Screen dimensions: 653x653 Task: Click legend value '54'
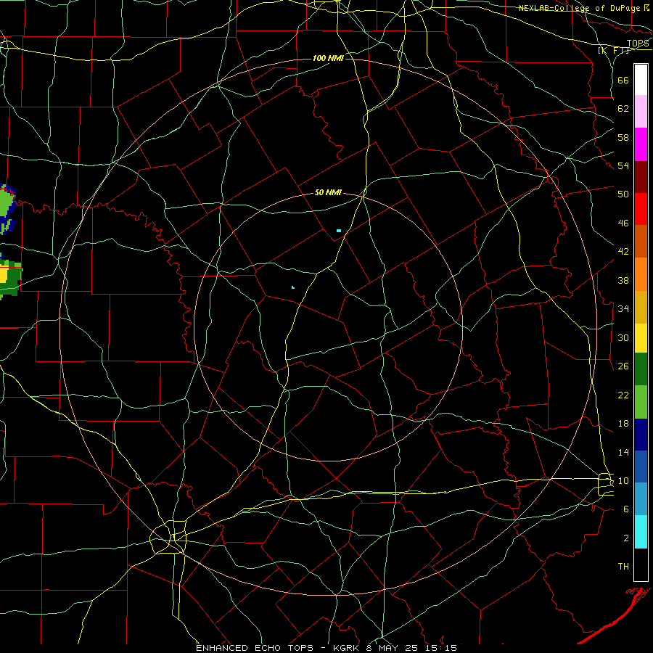pyautogui.click(x=623, y=165)
